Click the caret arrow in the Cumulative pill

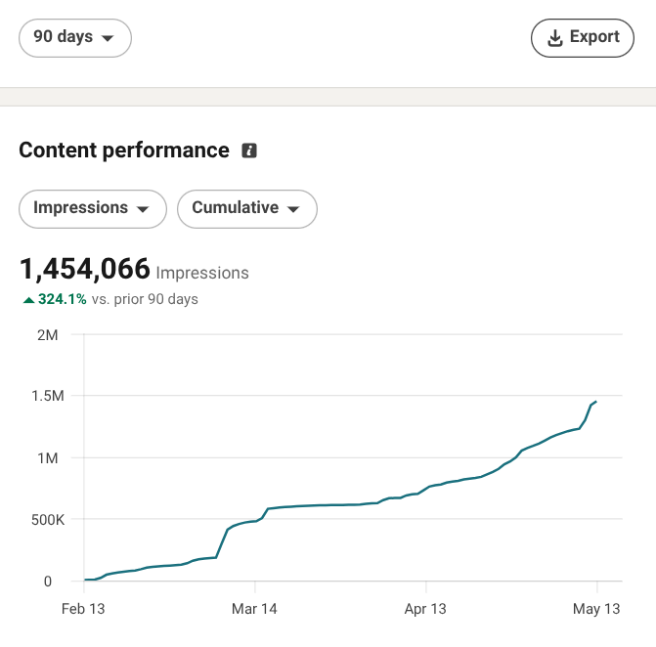tap(293, 209)
